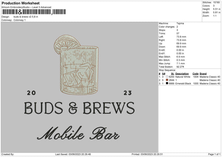Click the 'St.' column header
This screenshot has height=157, width=222.
pos(172,74)
